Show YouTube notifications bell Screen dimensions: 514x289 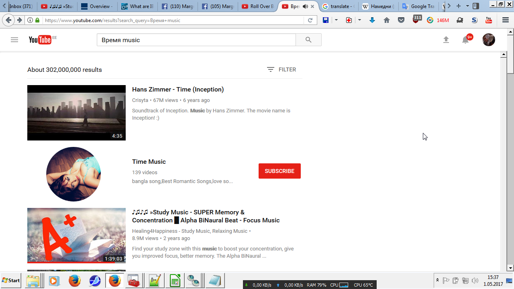465,40
